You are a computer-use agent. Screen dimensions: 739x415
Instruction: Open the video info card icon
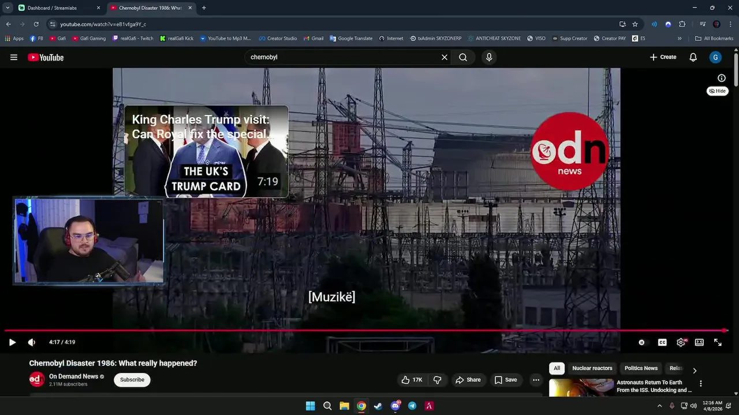722,78
